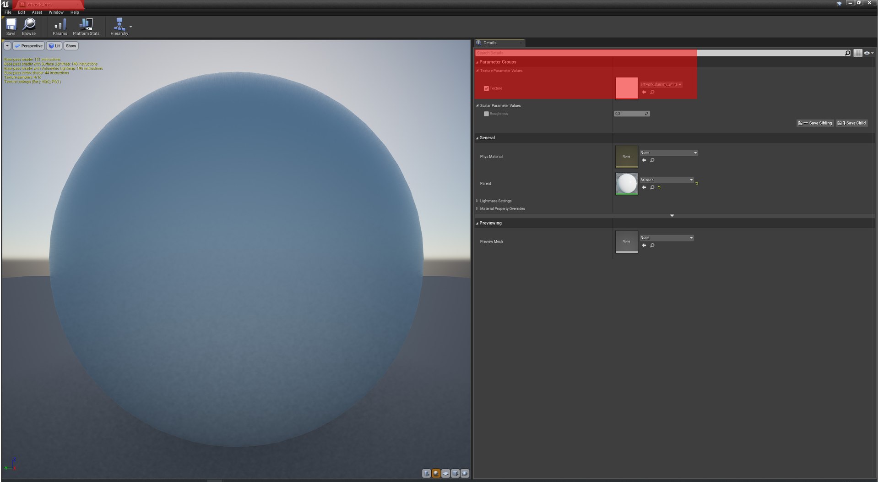Browse to Preview Mesh asset
This screenshot has width=879, height=482.
(x=652, y=246)
